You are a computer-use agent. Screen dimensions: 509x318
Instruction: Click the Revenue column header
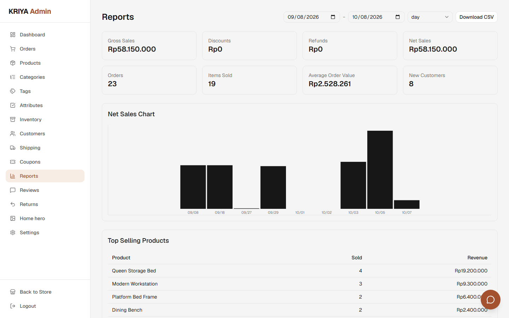click(x=477, y=258)
